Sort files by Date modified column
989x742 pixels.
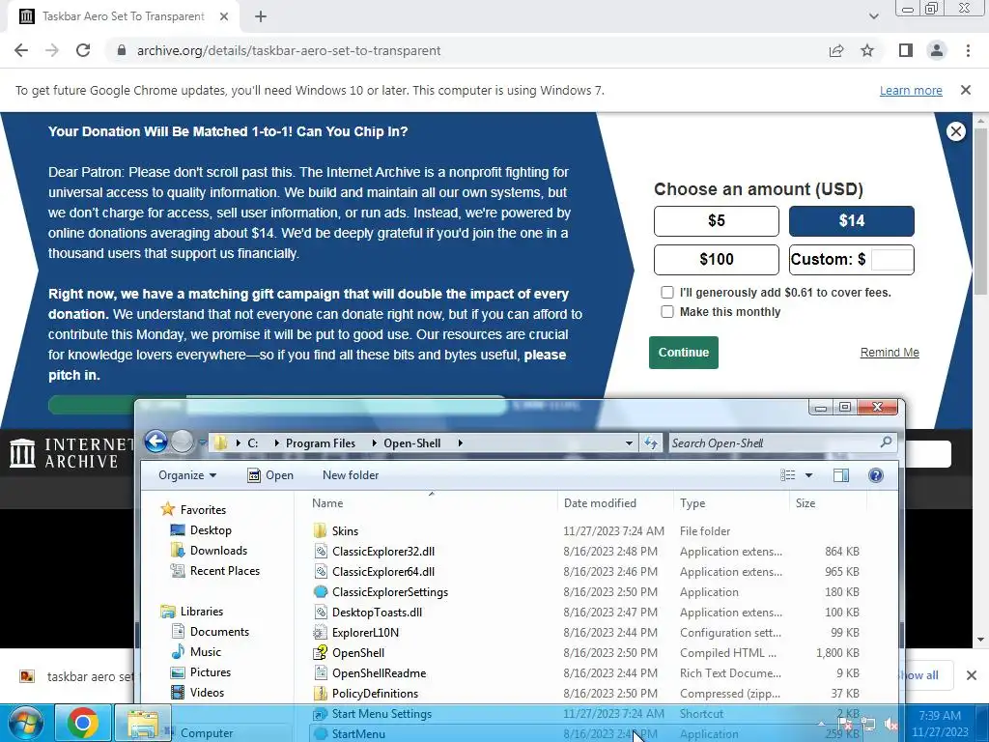pyautogui.click(x=615, y=502)
